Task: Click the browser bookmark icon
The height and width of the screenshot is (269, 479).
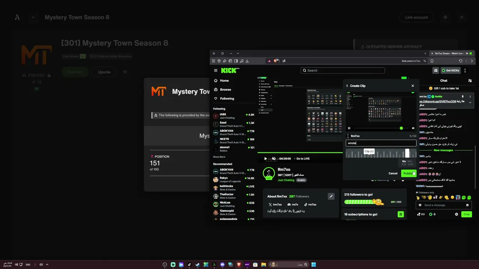Action: click(x=432, y=61)
